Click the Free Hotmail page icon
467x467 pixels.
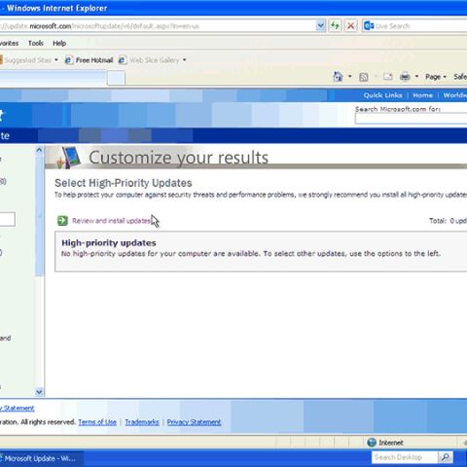[68, 60]
